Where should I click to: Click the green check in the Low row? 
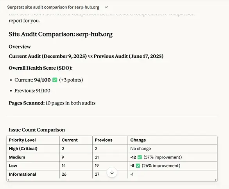click(138, 166)
